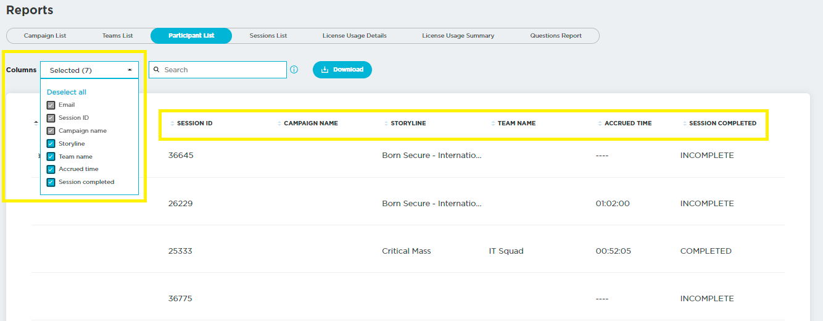This screenshot has height=321, width=823.
Task: Toggle the Session ID column checkbox
Action: [51, 118]
